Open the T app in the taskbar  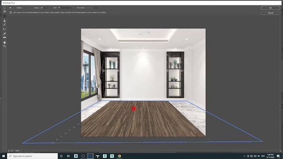pyautogui.click(x=97, y=156)
